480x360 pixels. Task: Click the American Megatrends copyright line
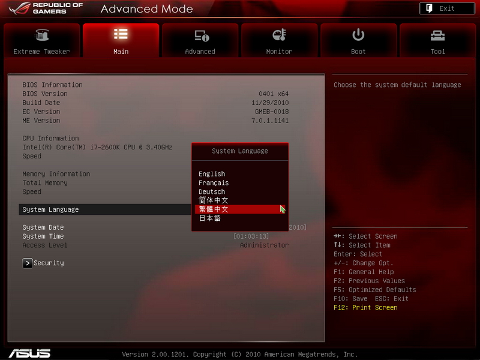[239, 354]
